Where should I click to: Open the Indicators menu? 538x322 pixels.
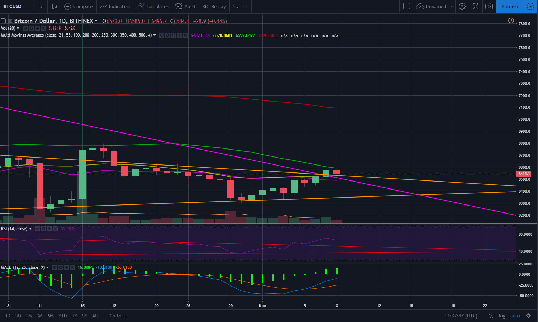click(x=115, y=6)
